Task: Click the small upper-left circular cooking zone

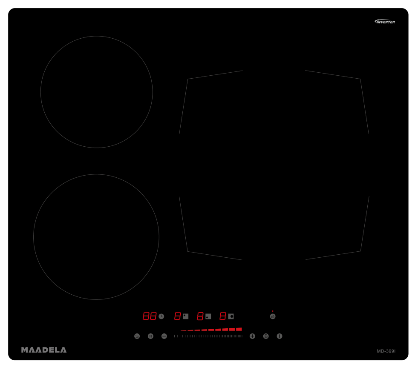Action: 97,92
